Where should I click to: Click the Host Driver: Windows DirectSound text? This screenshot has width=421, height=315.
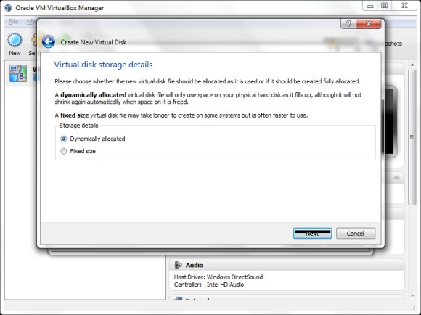(218, 277)
